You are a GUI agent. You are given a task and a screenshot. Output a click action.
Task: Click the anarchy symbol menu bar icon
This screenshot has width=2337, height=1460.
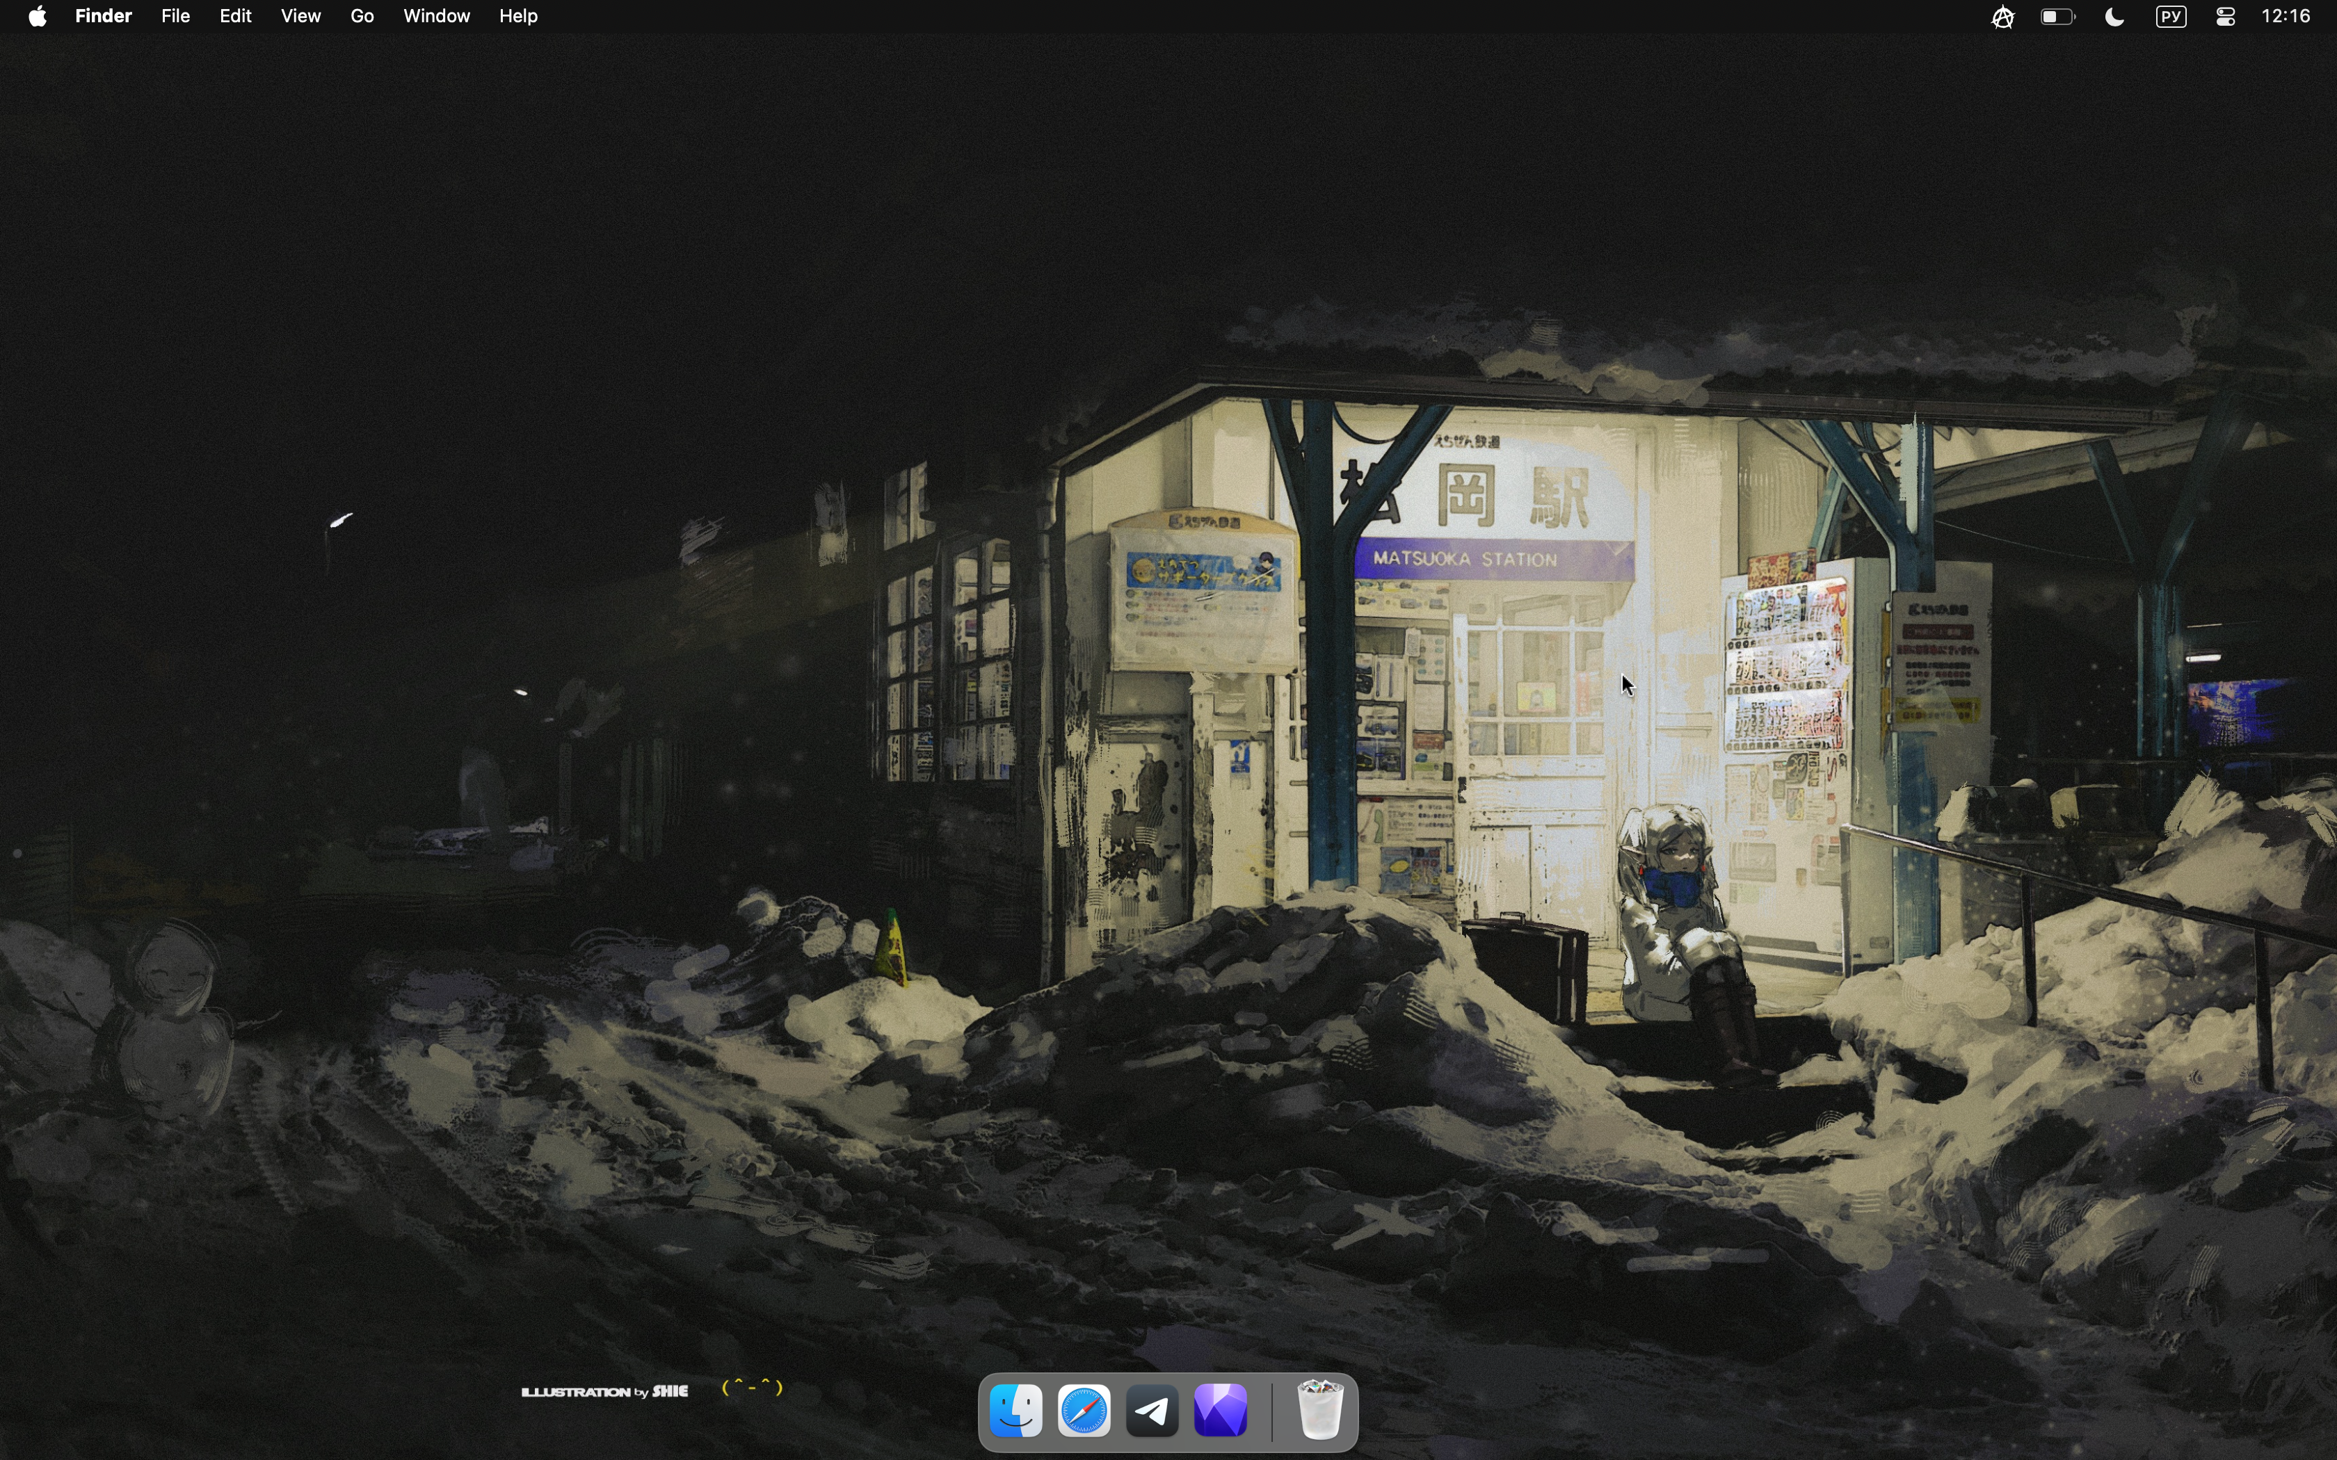click(x=2004, y=17)
